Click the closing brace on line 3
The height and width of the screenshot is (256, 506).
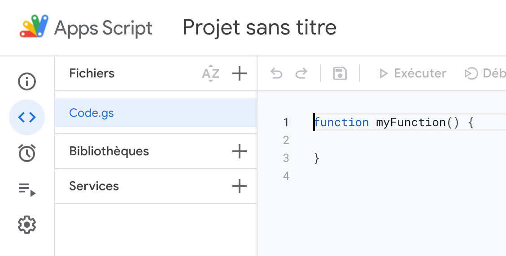coord(317,158)
